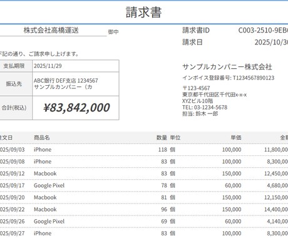
Task: Select the order date ending 09/08
Action: point(13,162)
